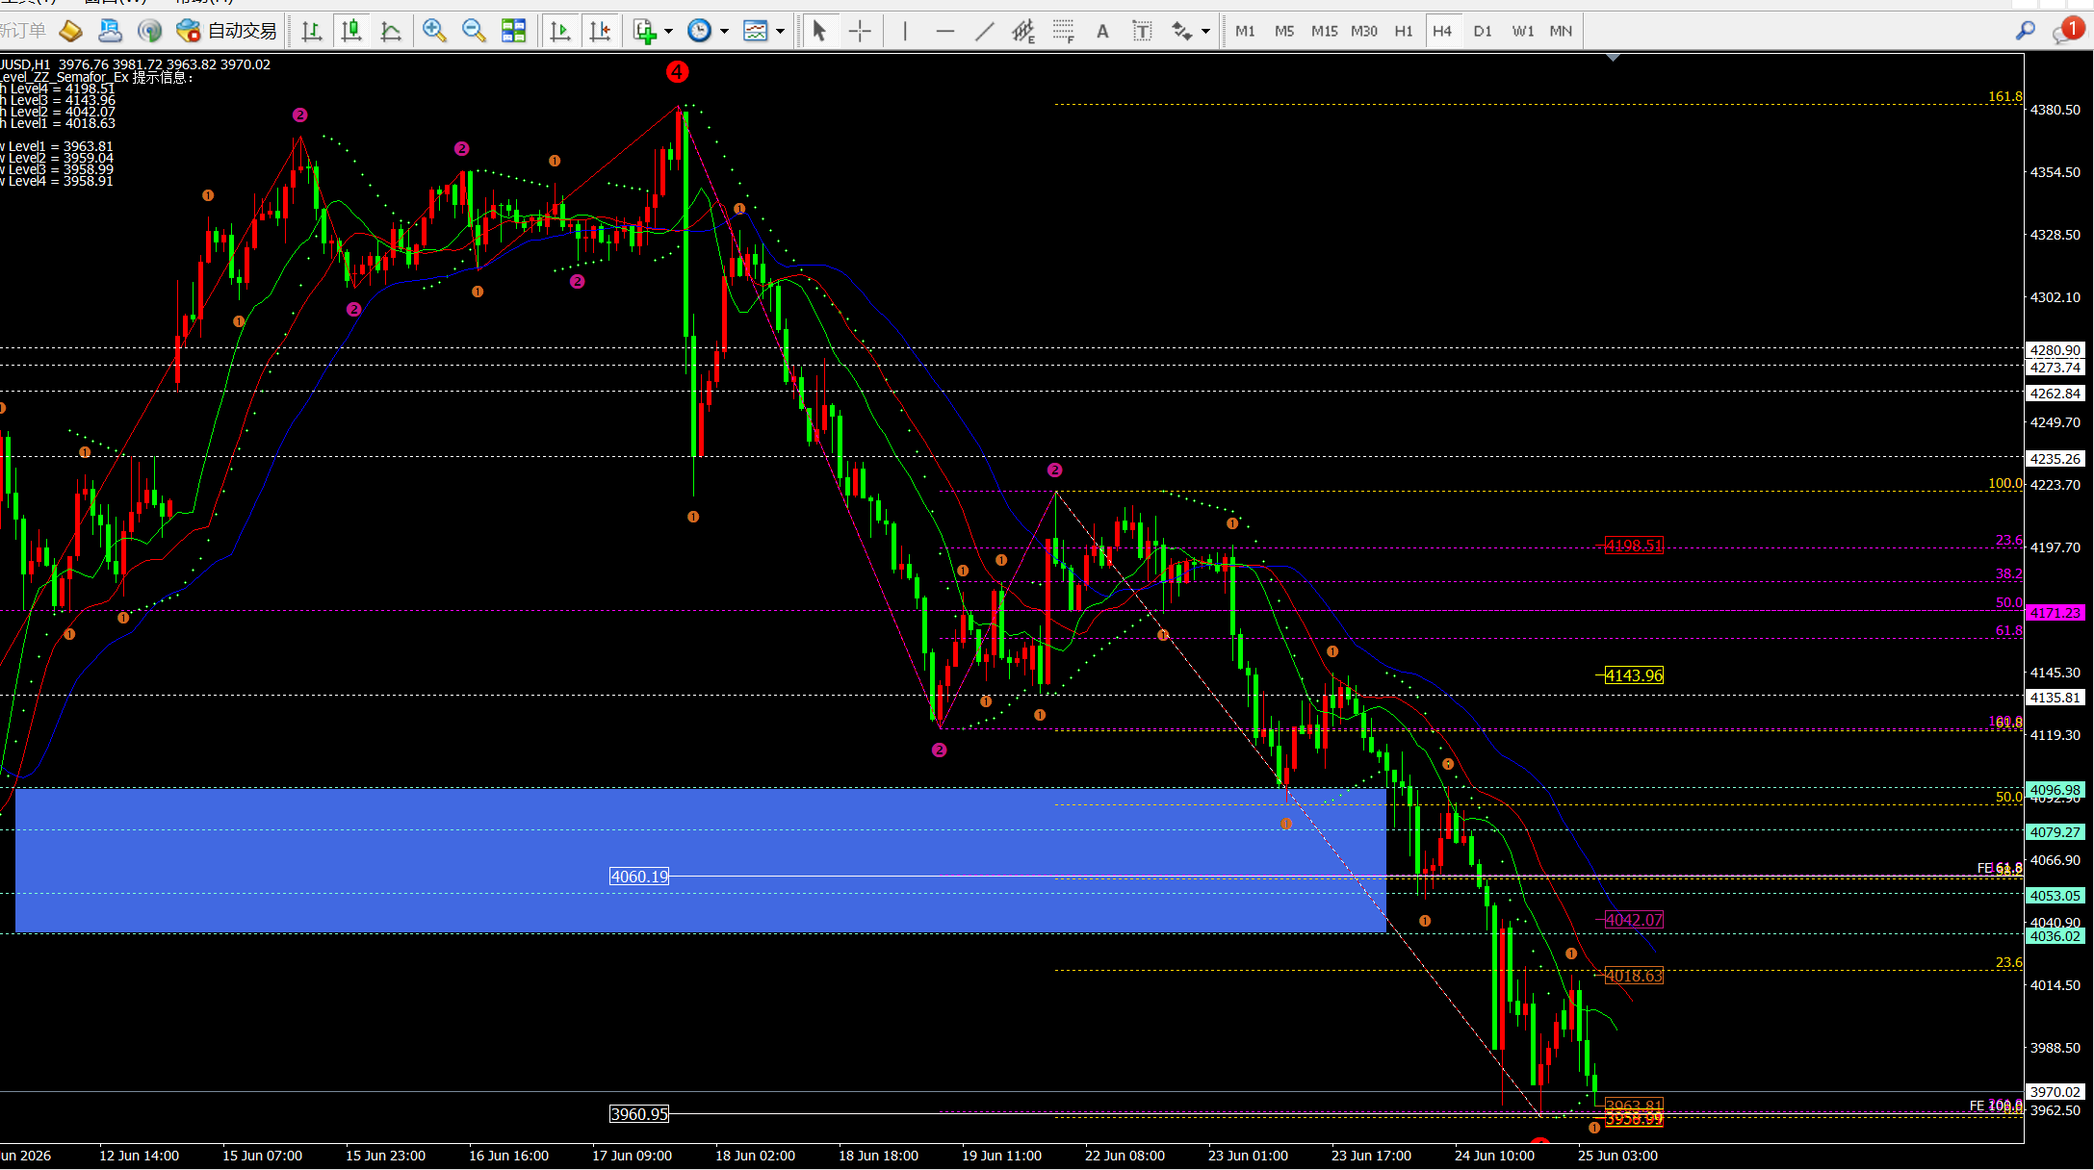Click the magenta 4171.23 price tag
Screen dimensions: 2094x1170
pos(2055,613)
